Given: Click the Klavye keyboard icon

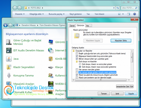Looking at the screenshot, I should [51, 67].
